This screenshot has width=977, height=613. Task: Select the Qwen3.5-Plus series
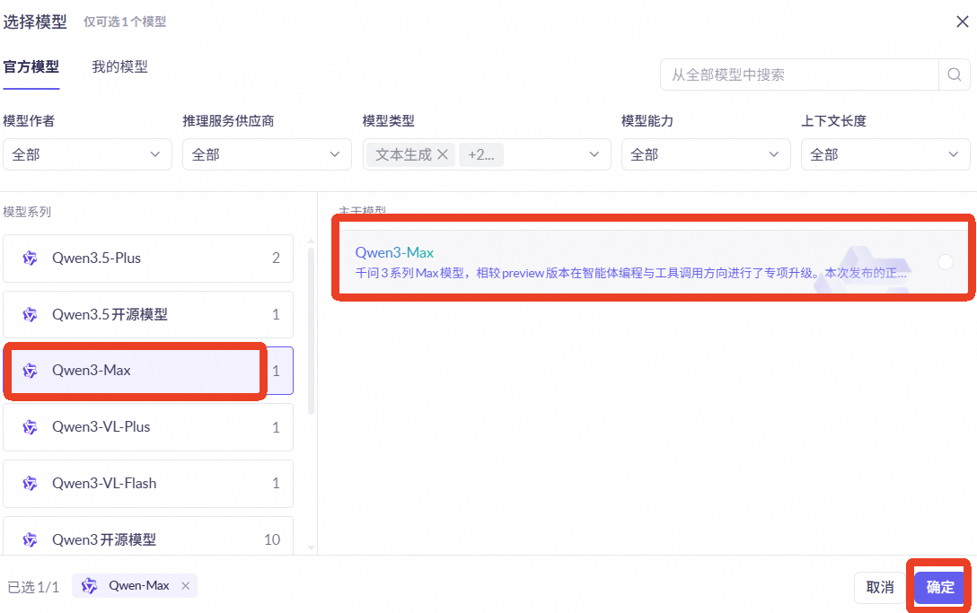[x=148, y=258]
